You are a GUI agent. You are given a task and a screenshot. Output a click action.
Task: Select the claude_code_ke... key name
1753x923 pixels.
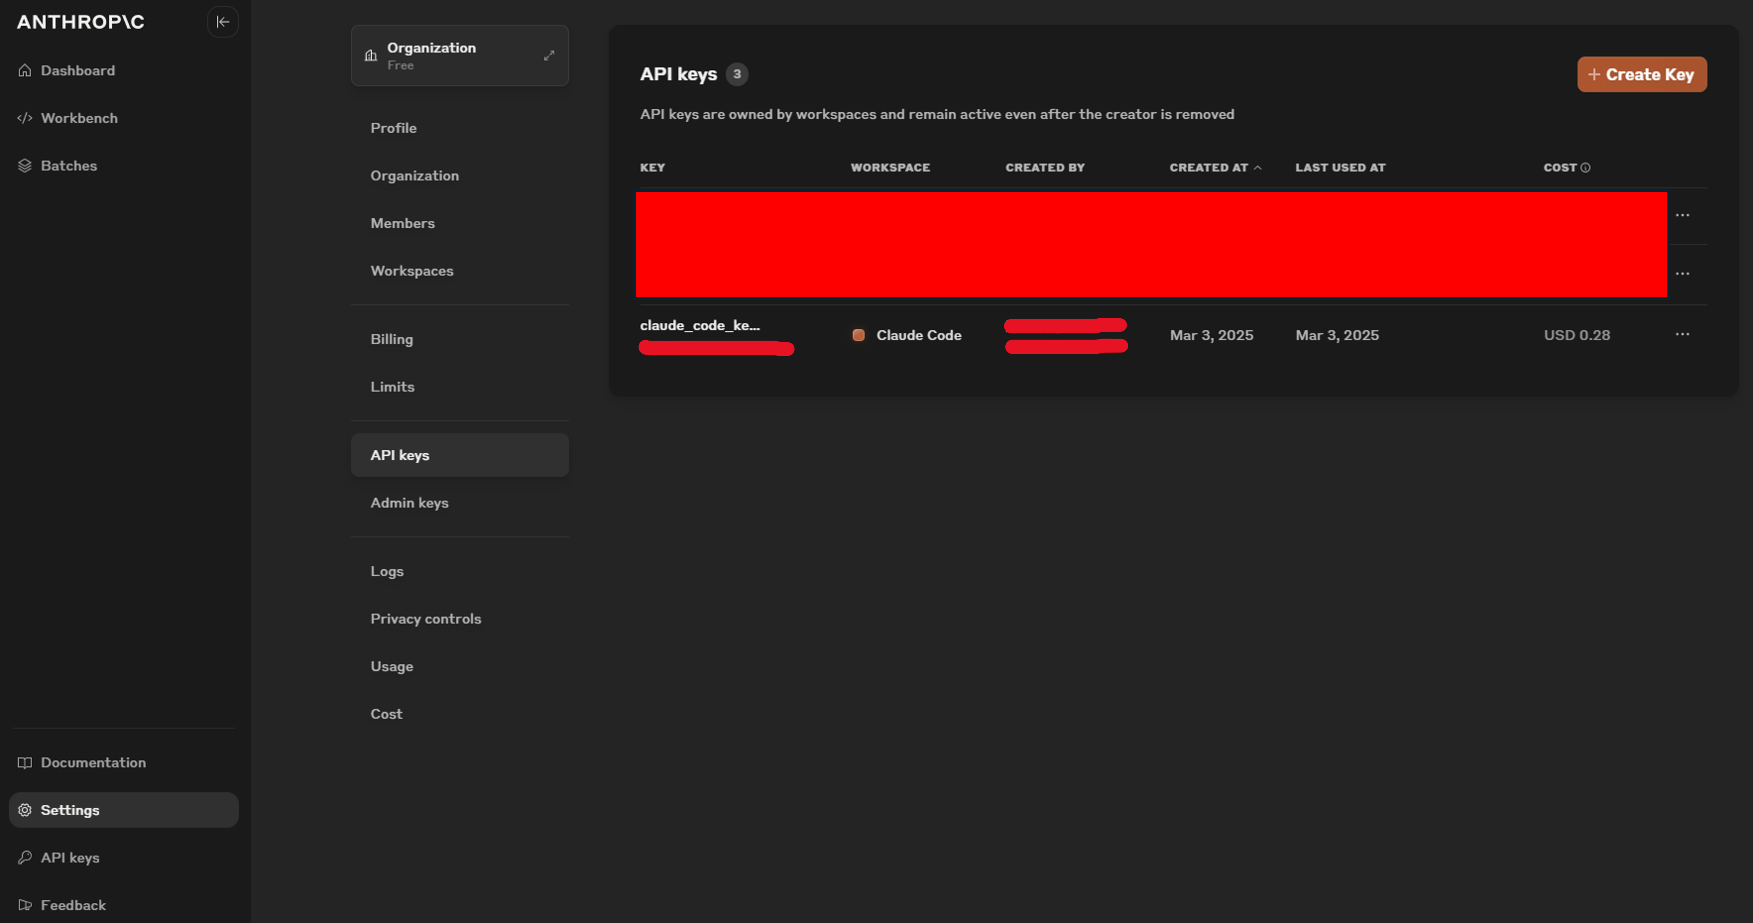(699, 325)
